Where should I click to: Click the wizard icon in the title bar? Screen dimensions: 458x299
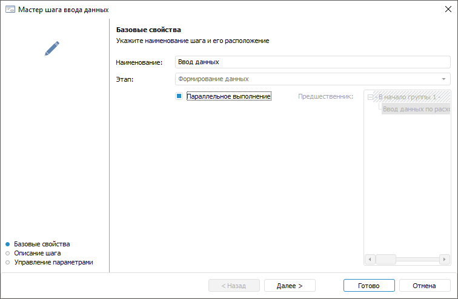tap(10, 10)
